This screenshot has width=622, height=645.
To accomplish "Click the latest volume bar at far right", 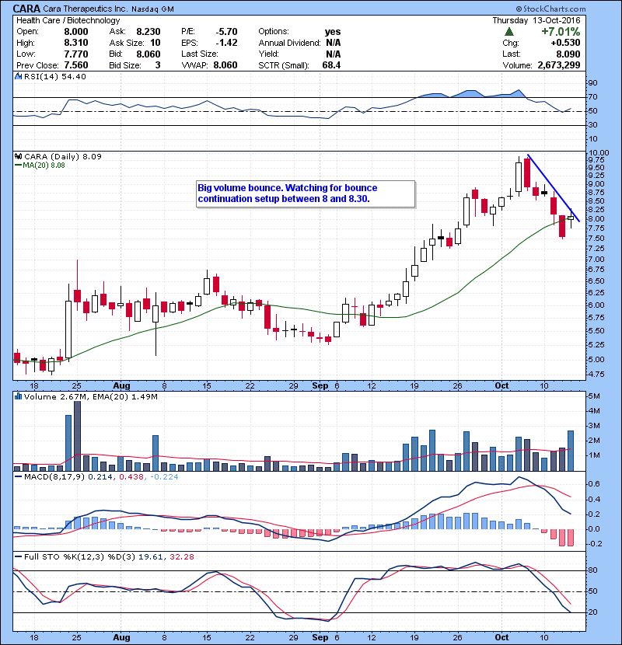I will (x=571, y=451).
